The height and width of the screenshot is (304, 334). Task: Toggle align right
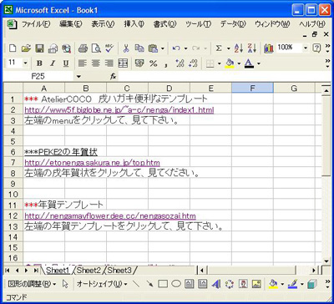109,63
